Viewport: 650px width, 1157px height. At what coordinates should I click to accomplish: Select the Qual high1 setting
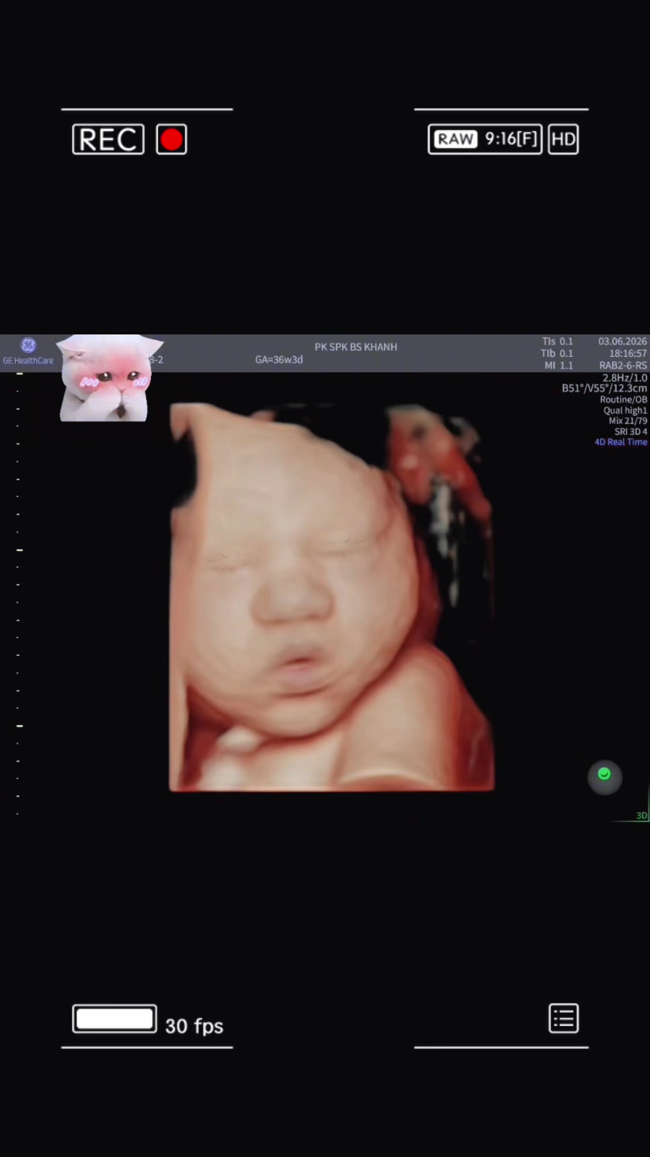(x=625, y=410)
